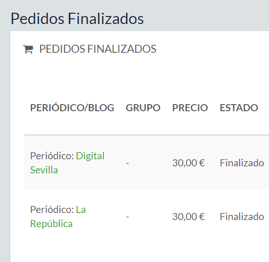The width and height of the screenshot is (269, 262).
Task: Click Finalizado status in Digital Sevilla row
Action: (x=242, y=163)
